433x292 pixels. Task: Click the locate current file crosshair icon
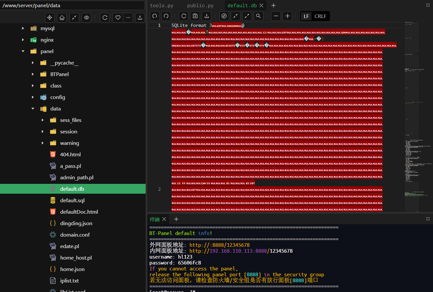(x=50, y=18)
